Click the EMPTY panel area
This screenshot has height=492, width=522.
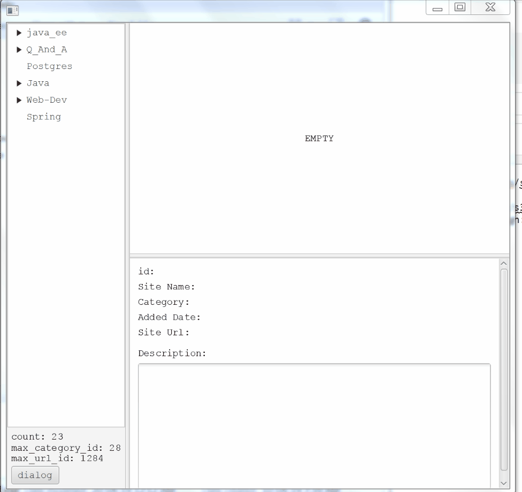click(x=319, y=139)
